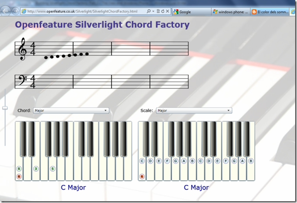Screen dimensions: 297x203
Task: Click the lowest C-sharp black key on scale keyboard
Action: (x=146, y=139)
